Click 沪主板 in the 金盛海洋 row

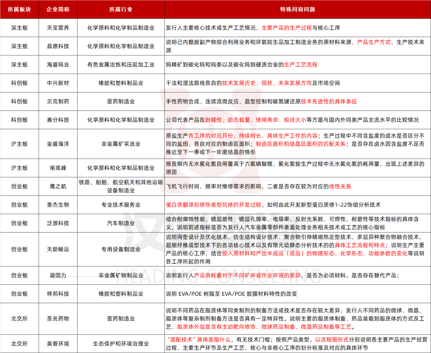19,144
